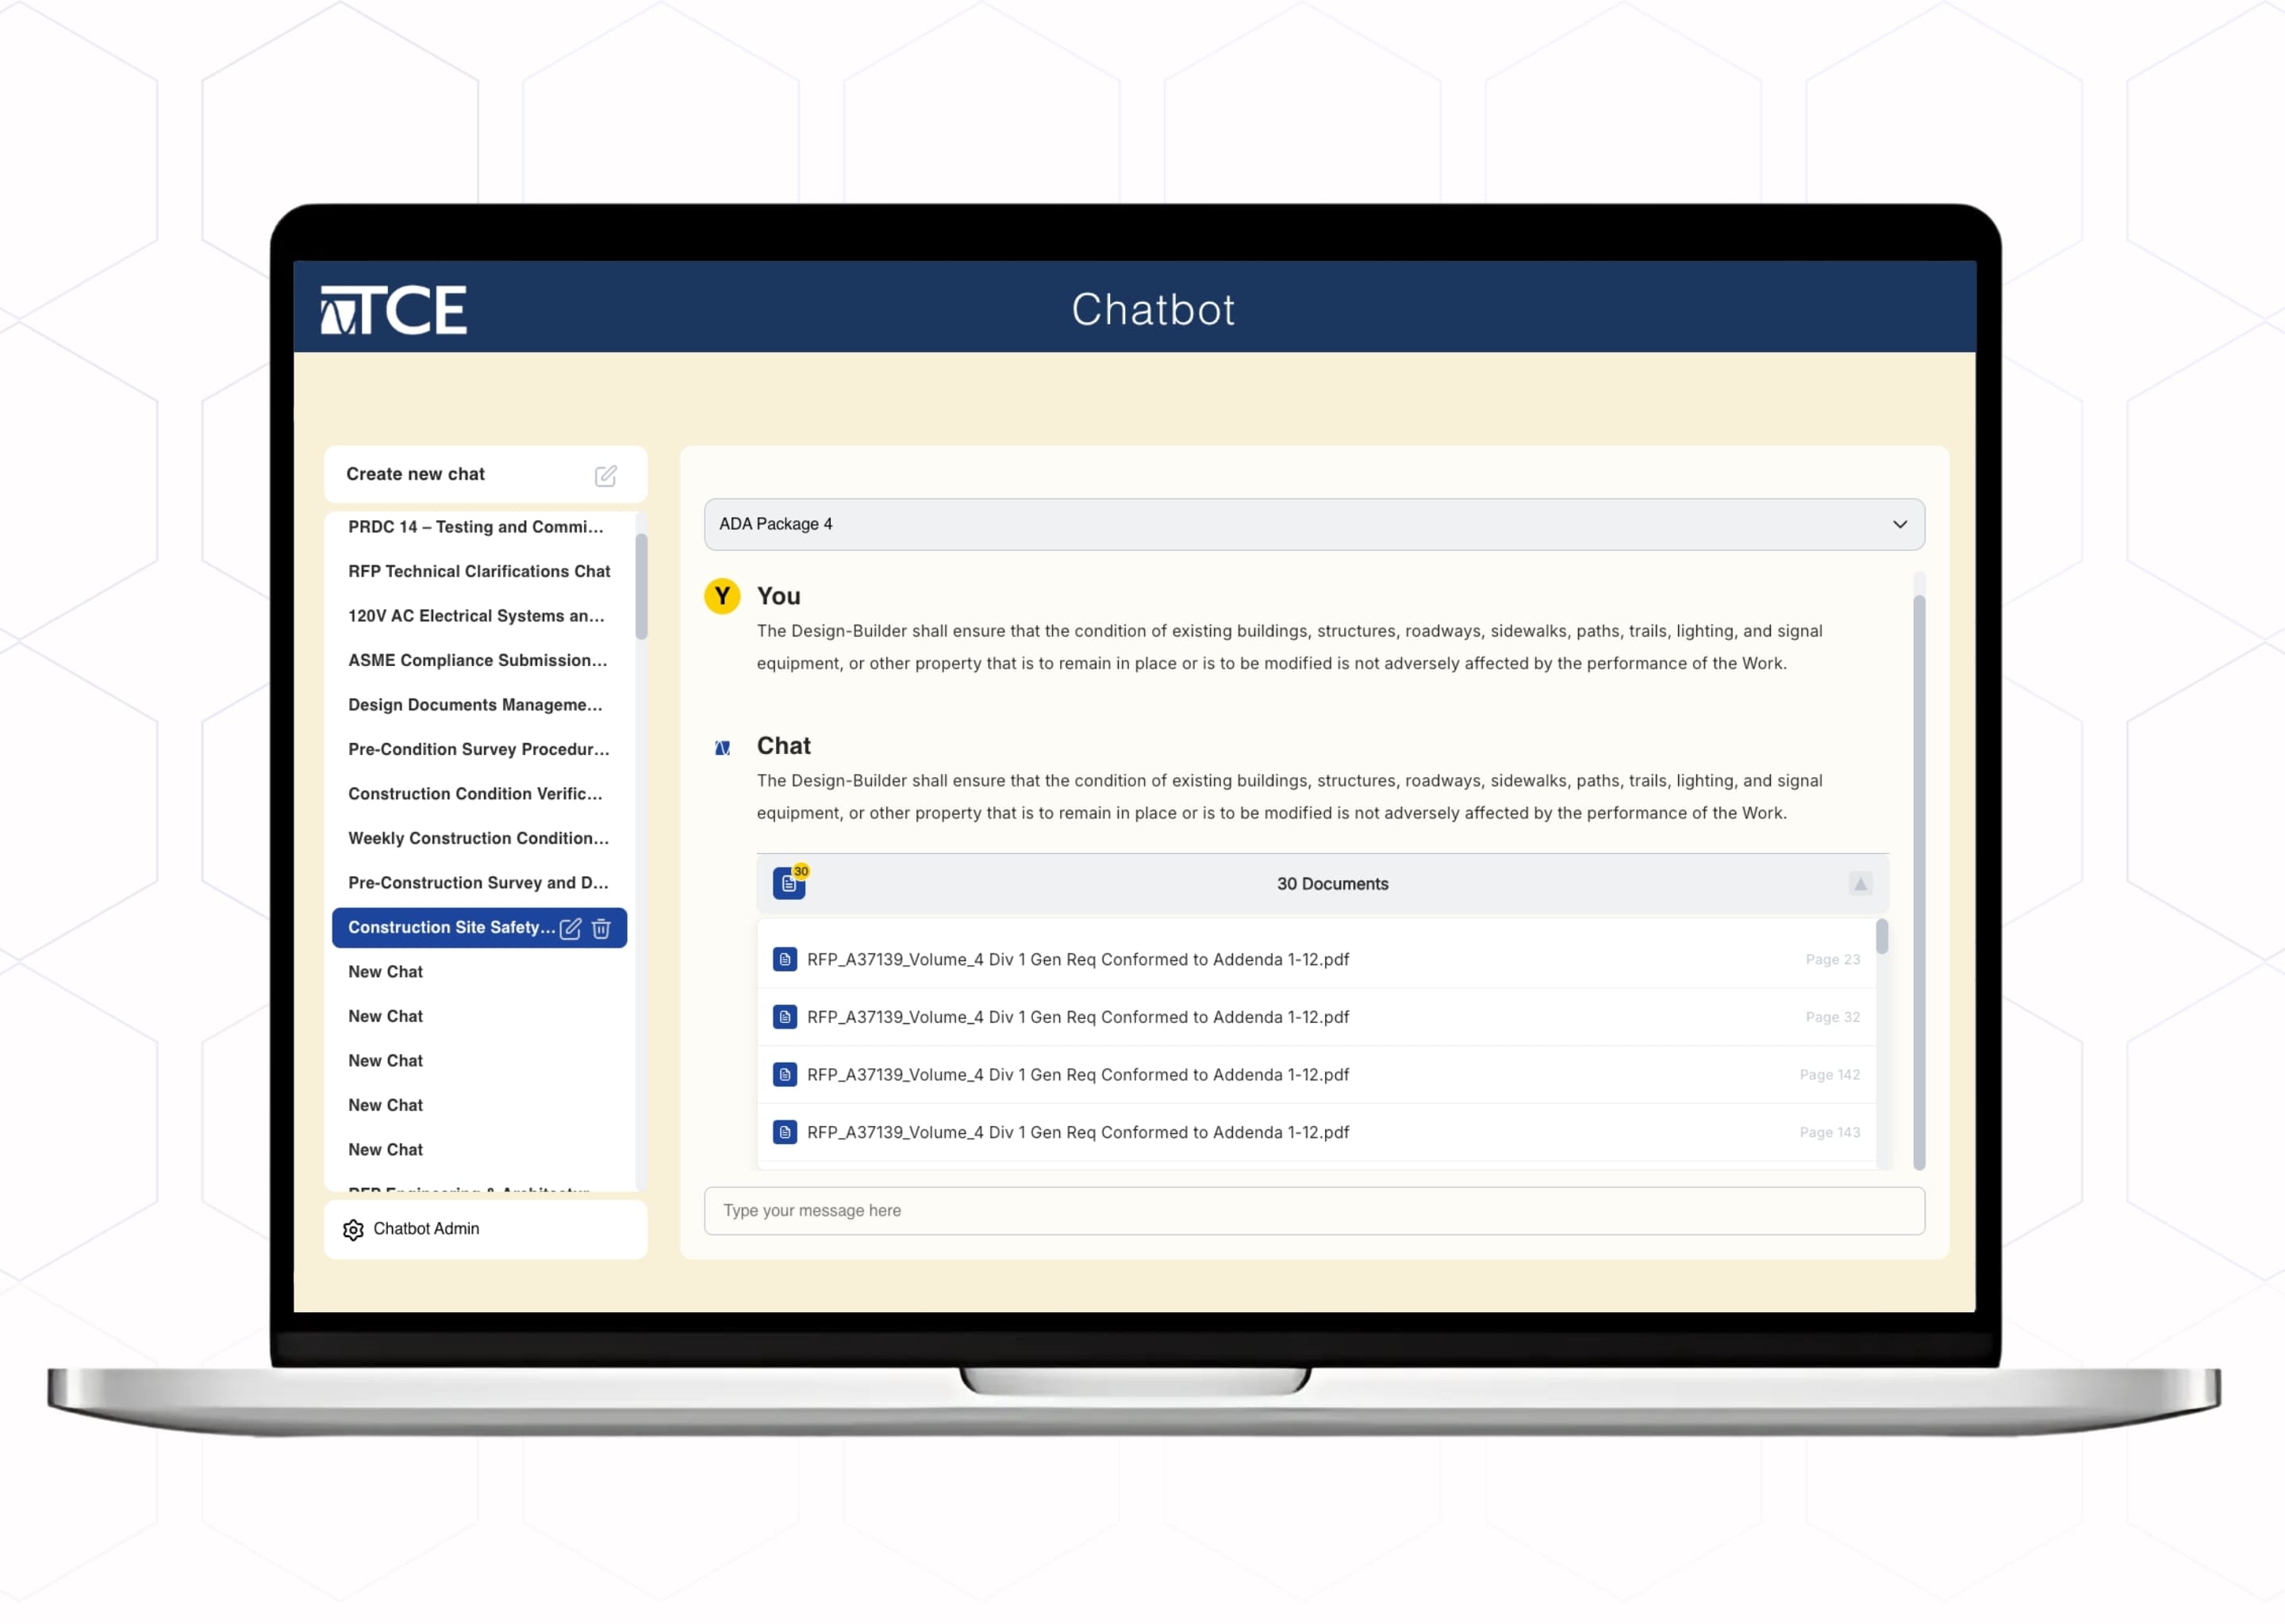Open the RFP Technical Clarifications Chat
Image resolution: width=2285 pixels, height=1624 pixels.
tap(479, 572)
